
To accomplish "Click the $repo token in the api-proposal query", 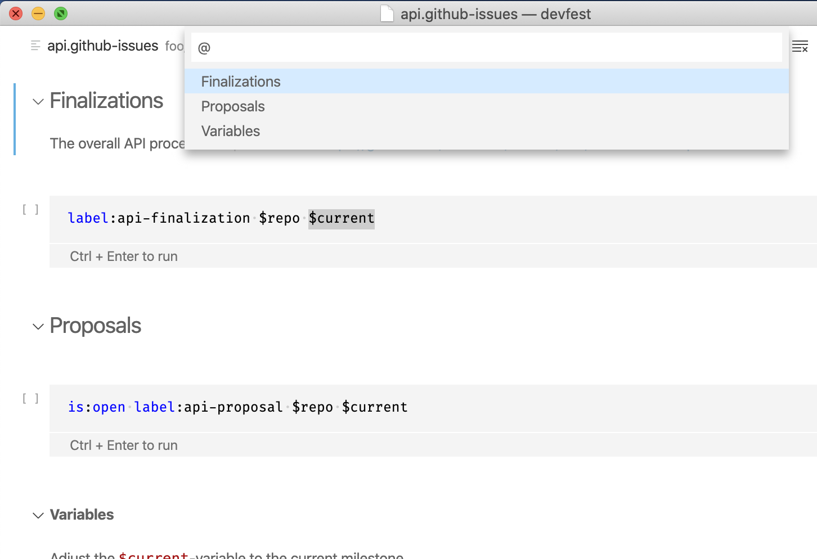I will (x=312, y=407).
